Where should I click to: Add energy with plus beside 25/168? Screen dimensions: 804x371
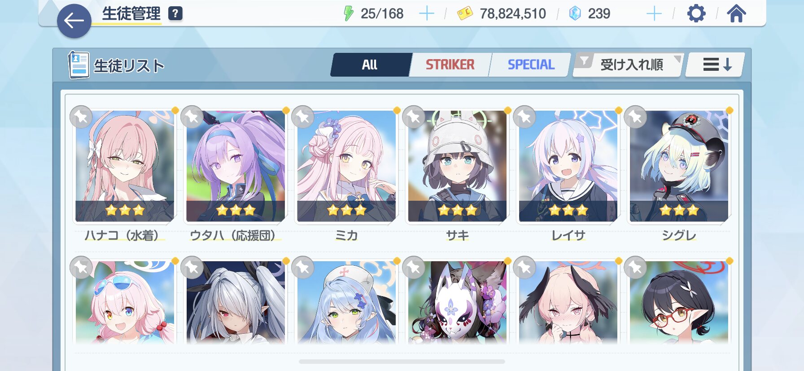click(x=426, y=13)
